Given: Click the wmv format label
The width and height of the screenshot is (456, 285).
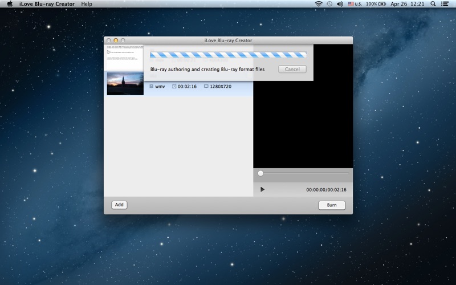Looking at the screenshot, I should click(x=160, y=87).
